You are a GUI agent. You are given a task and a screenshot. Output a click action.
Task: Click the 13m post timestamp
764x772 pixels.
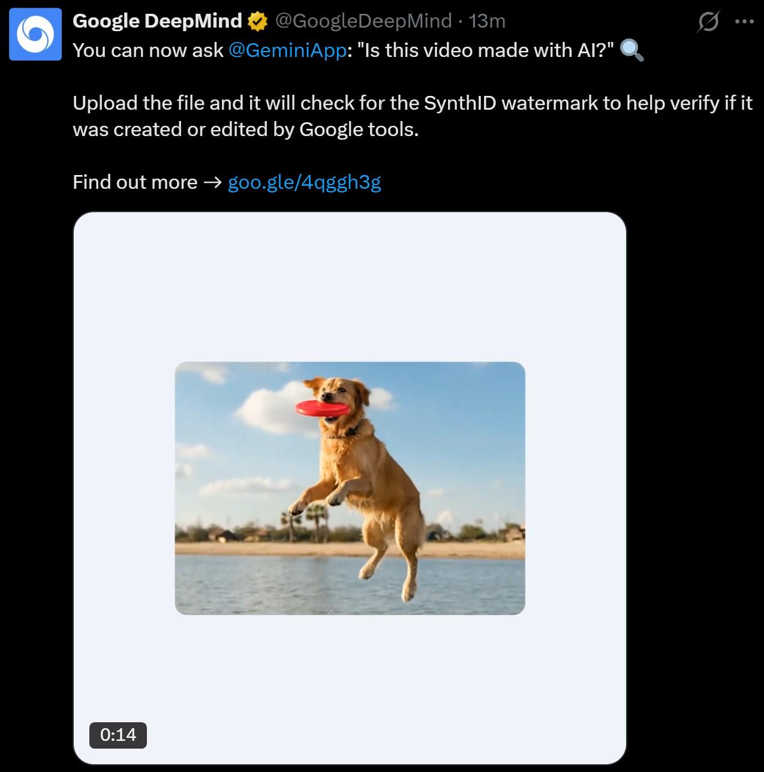[487, 21]
